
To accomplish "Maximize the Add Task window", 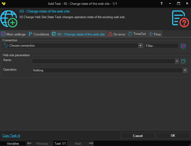I will 178,3.
